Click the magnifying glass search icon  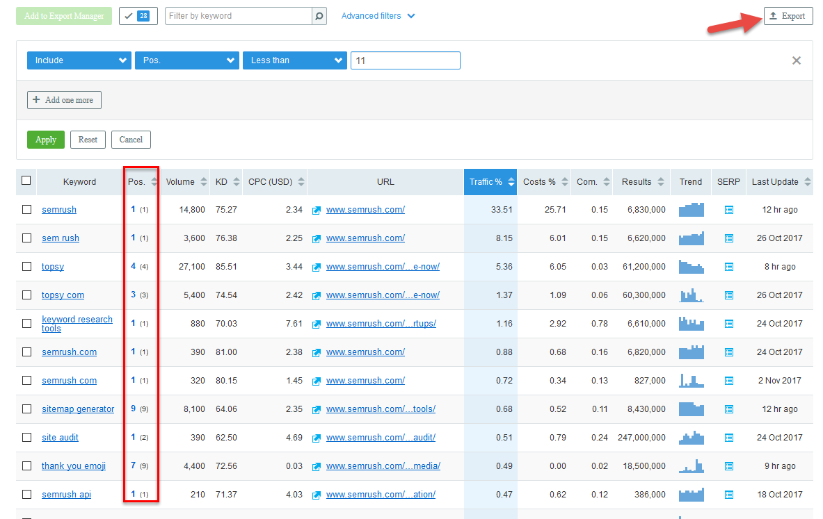point(319,15)
